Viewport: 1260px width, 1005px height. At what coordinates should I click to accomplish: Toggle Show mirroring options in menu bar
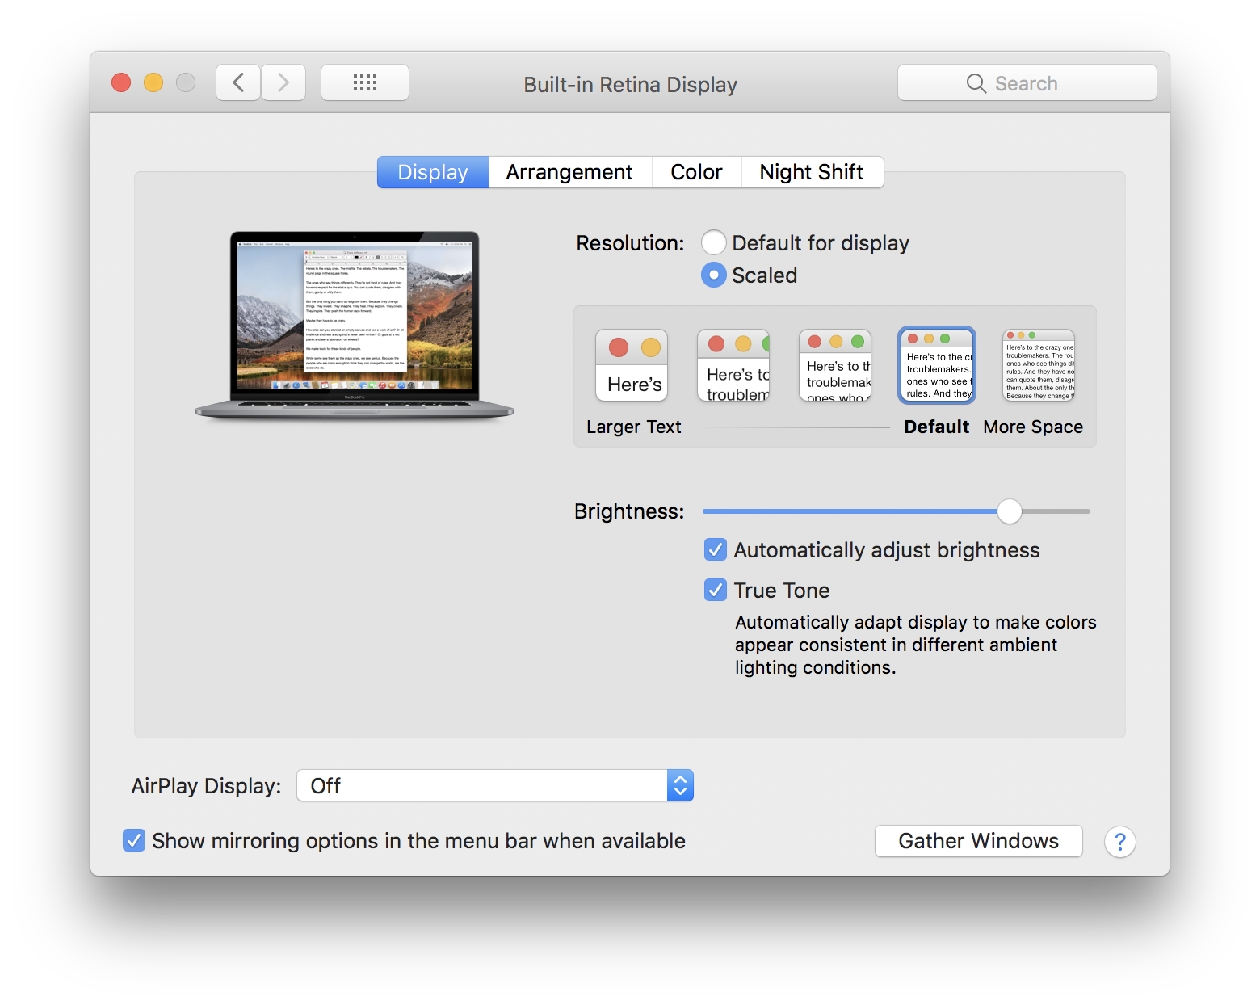point(134,841)
